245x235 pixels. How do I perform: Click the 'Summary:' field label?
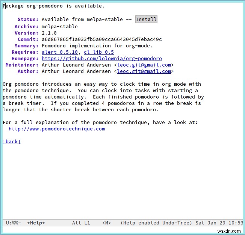(x=27, y=46)
